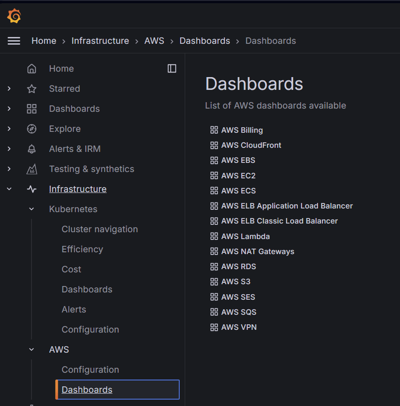Expand the Explore section
The width and height of the screenshot is (400, 406).
10,129
